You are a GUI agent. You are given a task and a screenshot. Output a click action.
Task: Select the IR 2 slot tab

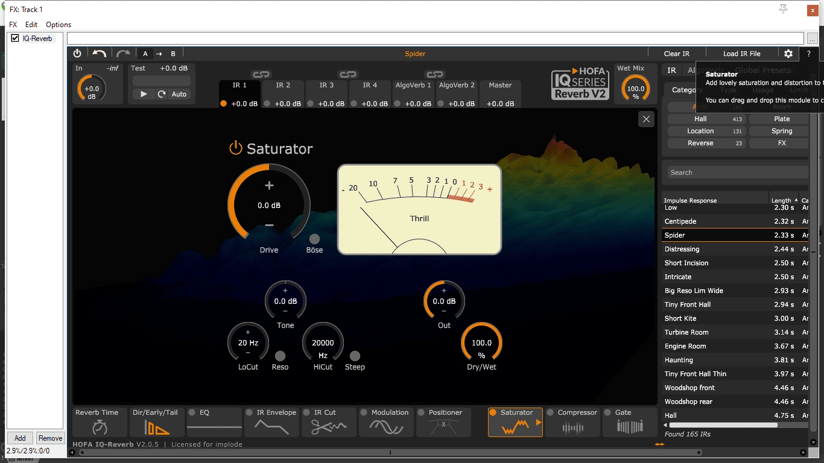(283, 94)
